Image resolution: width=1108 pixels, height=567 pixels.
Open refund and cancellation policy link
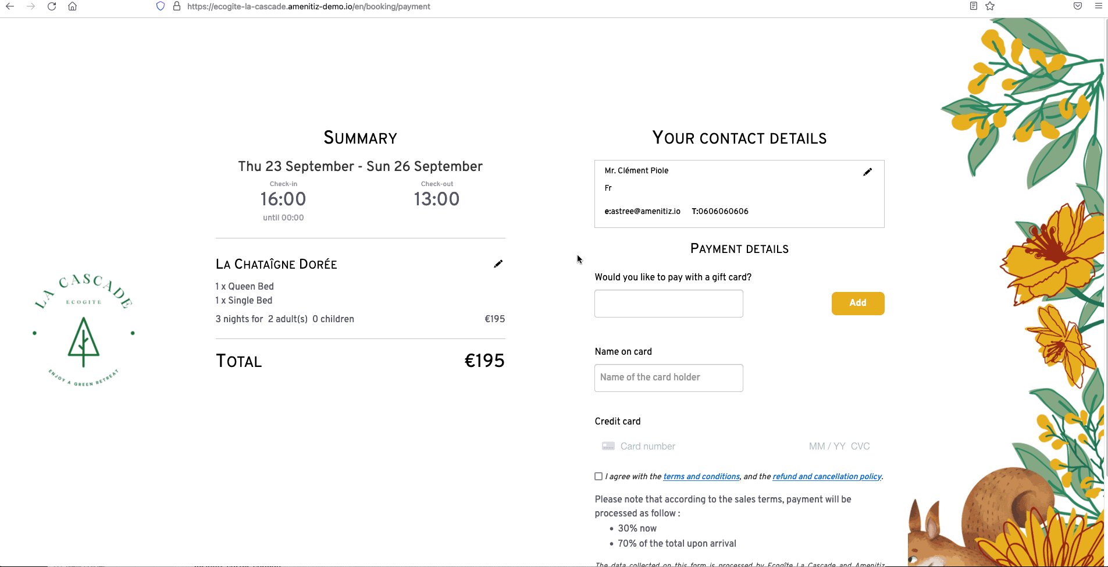pyautogui.click(x=827, y=476)
